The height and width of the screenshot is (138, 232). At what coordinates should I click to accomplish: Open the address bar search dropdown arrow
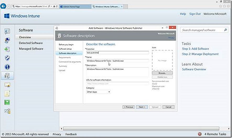pos(51,6)
